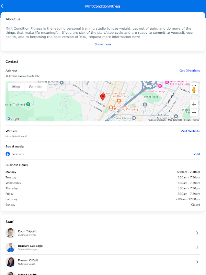Screen dimensions: 206x275
Task: Click Saturday 7:00am - 12:00pm hours
Action: tap(188, 199)
